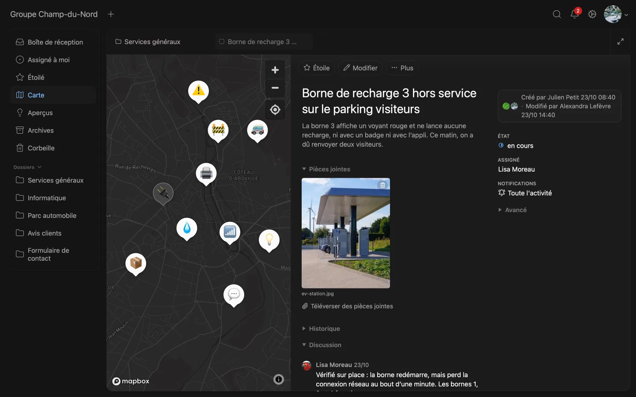Click the printer map marker

pyautogui.click(x=206, y=173)
